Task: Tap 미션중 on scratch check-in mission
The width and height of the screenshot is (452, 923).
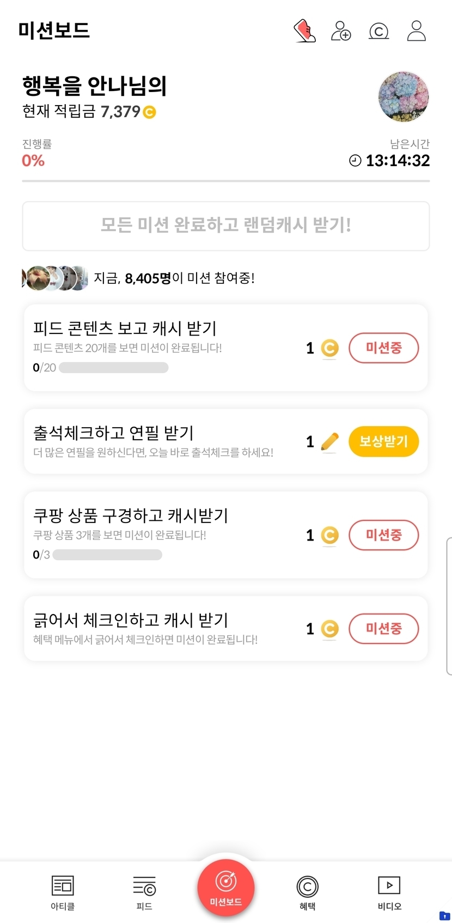Action: tap(384, 629)
